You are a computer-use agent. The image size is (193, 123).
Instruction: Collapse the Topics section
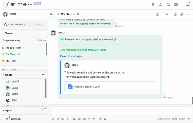(x=3, y=33)
